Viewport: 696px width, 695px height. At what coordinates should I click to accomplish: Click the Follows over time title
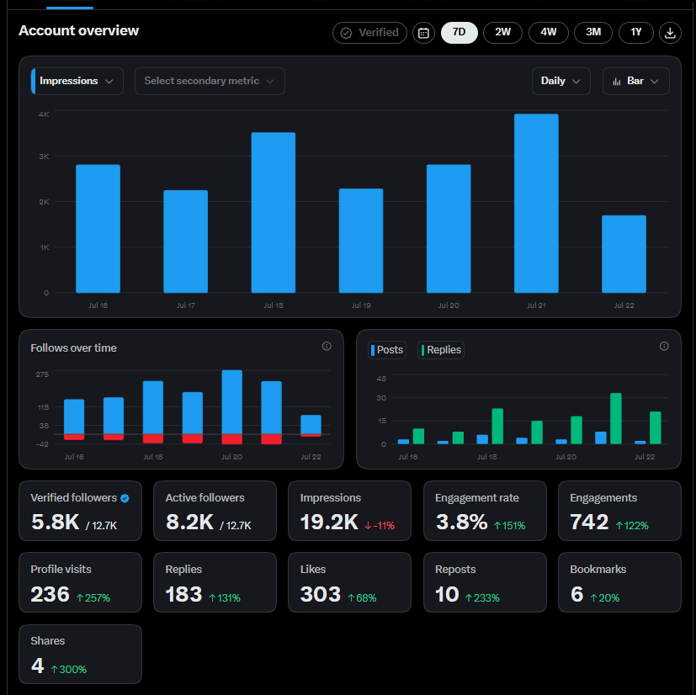[x=74, y=348]
